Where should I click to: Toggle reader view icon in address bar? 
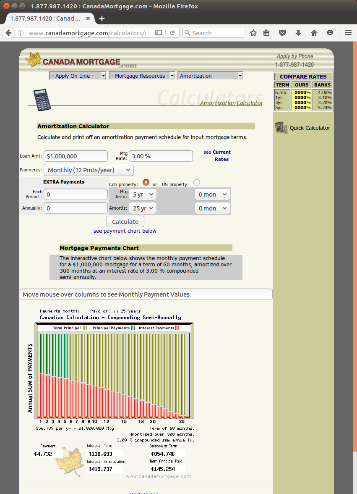[159, 33]
